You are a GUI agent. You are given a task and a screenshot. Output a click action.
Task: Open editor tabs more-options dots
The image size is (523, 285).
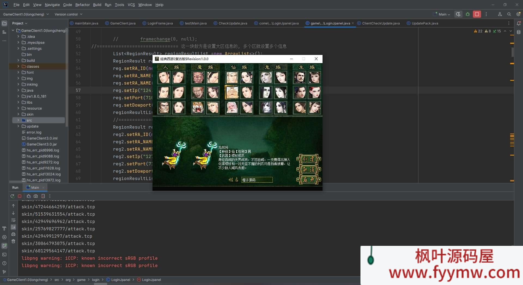pos(509,23)
